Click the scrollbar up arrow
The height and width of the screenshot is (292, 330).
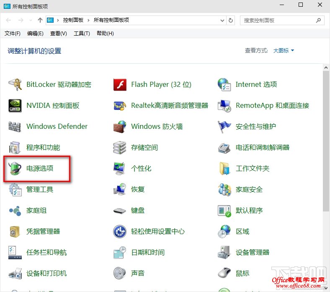point(326,68)
